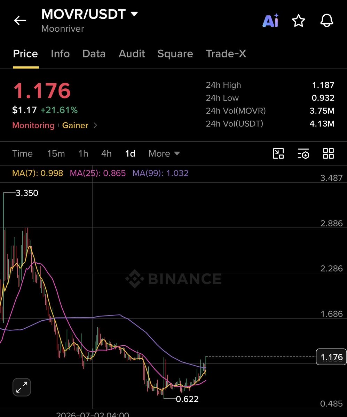347x417 pixels.
Task: Open the Data tab
Action: coord(94,54)
